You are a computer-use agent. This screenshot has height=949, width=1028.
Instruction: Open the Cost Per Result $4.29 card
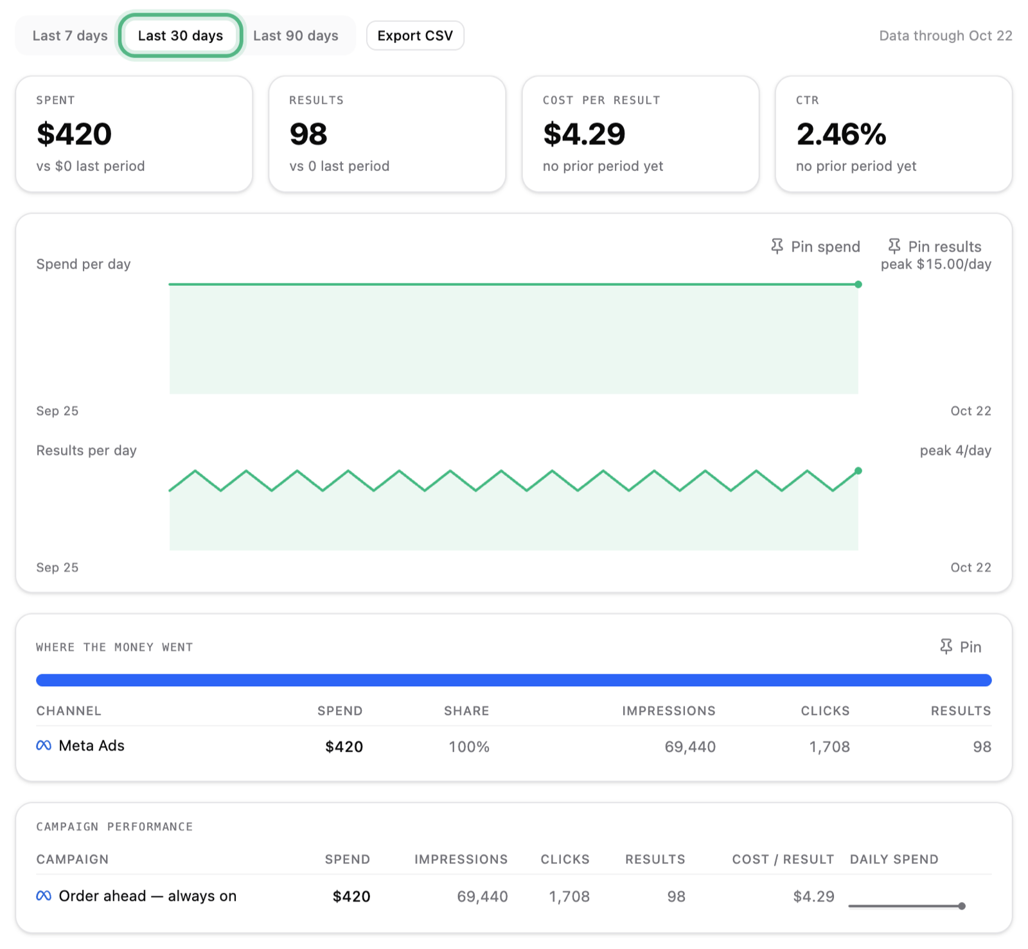point(641,134)
